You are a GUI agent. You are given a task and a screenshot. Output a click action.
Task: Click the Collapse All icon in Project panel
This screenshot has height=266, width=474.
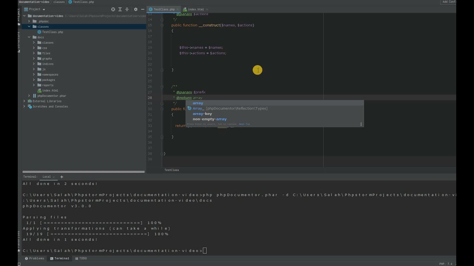[x=127, y=9]
